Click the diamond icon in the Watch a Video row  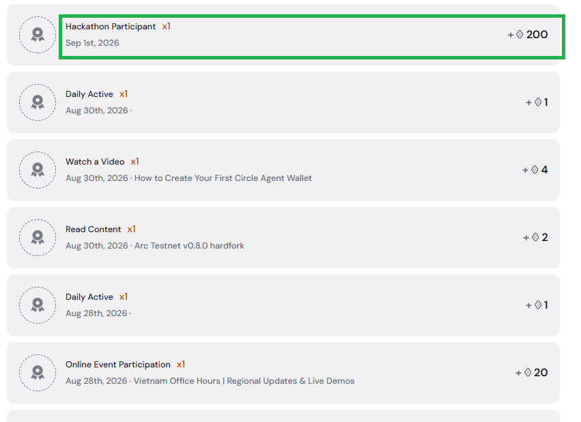[535, 170]
